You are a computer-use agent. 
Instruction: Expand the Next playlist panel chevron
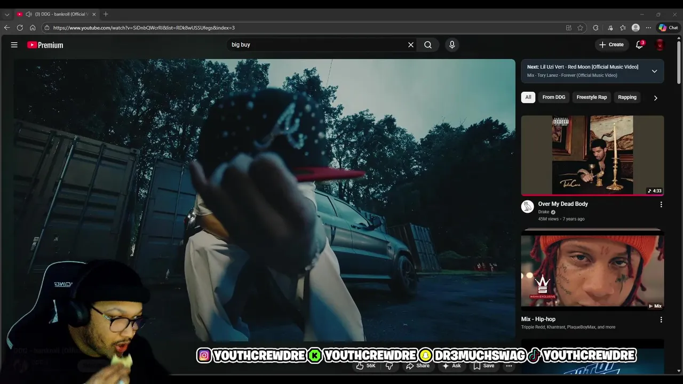pos(654,71)
